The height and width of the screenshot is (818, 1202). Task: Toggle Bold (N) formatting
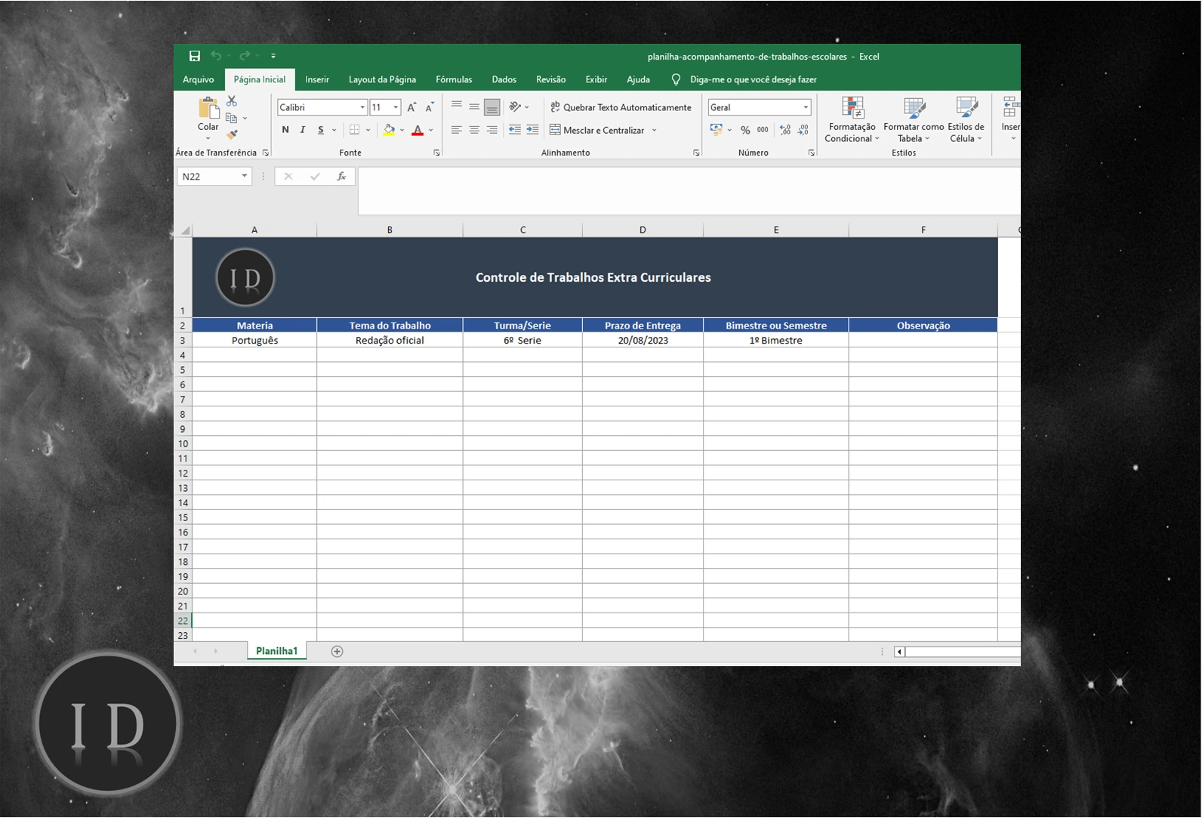pyautogui.click(x=285, y=130)
